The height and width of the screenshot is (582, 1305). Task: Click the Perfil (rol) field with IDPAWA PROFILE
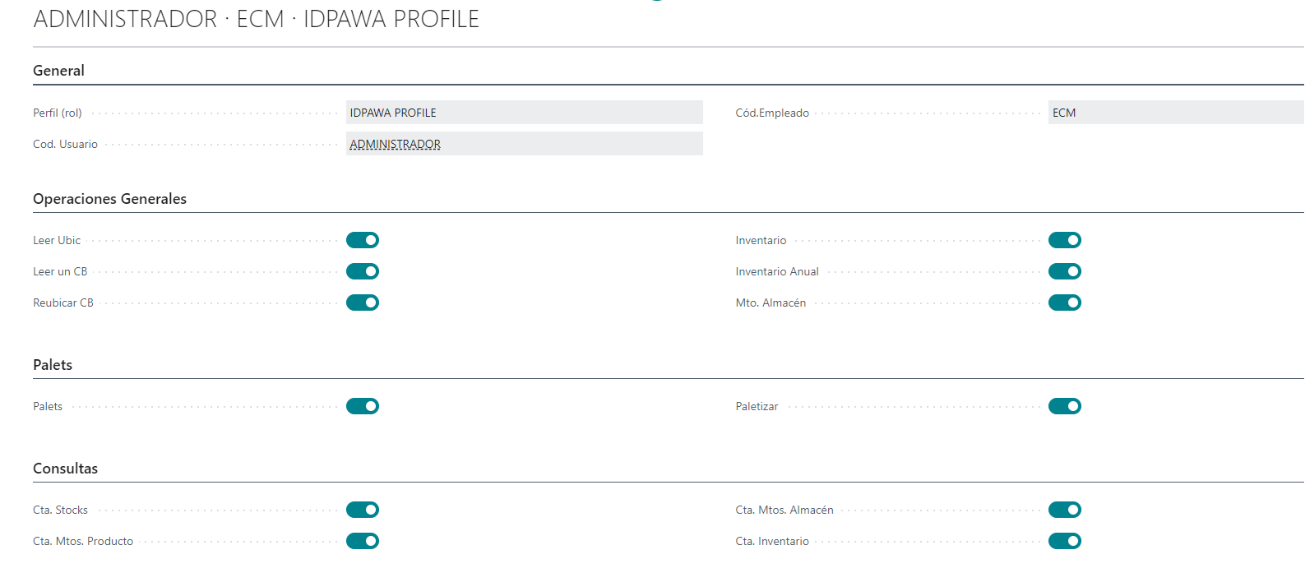tap(524, 113)
